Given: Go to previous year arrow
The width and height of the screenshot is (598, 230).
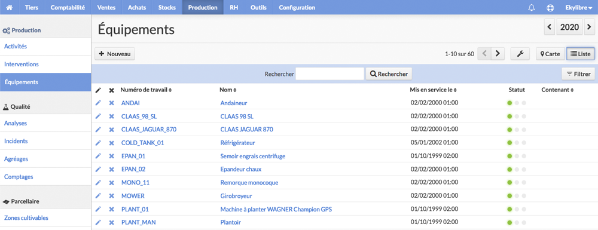Looking at the screenshot, I should tap(550, 27).
